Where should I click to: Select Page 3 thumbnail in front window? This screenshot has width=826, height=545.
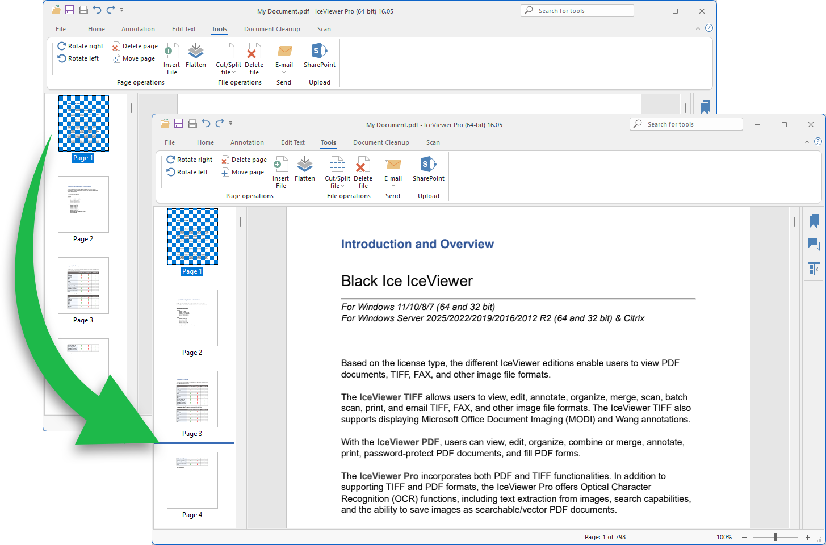(192, 399)
